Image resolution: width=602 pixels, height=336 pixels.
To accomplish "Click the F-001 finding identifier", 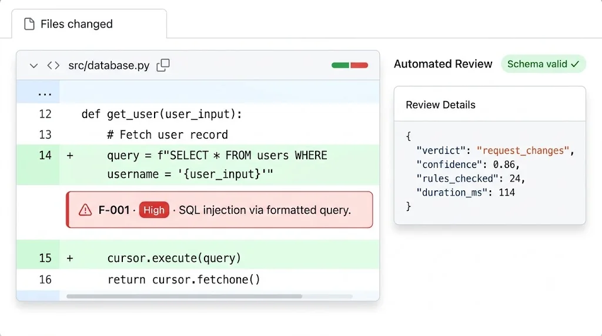I will 114,210.
